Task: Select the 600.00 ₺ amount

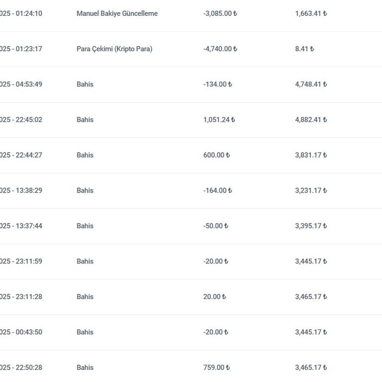Action: click(x=216, y=155)
